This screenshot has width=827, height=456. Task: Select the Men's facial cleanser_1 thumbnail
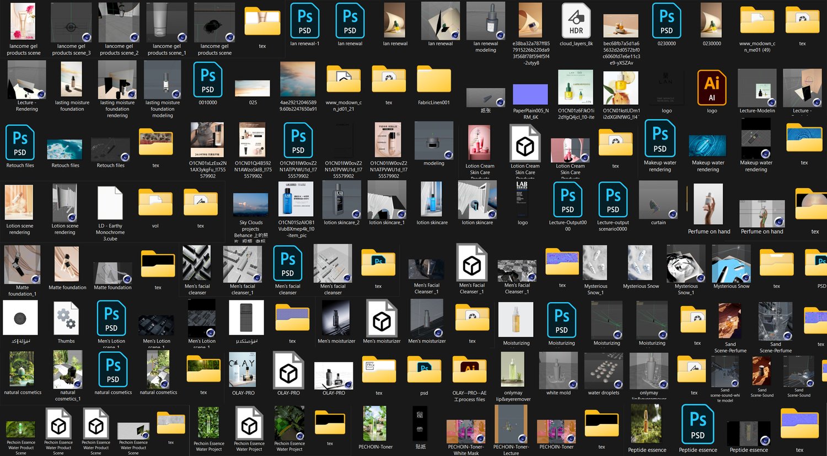point(242,264)
